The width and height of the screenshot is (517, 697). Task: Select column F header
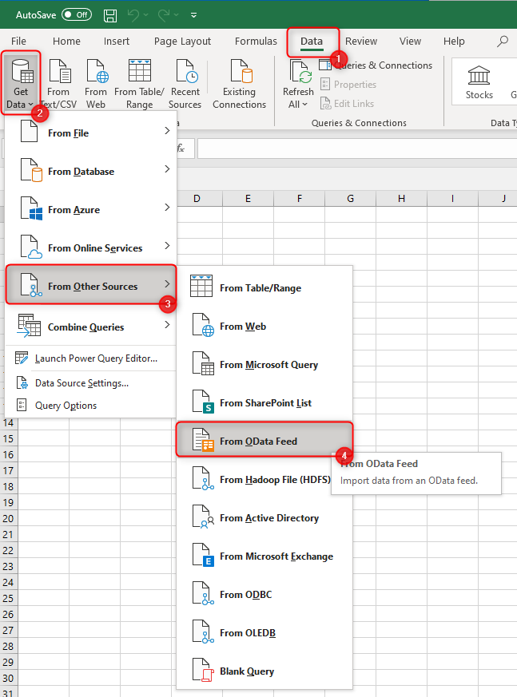click(299, 199)
